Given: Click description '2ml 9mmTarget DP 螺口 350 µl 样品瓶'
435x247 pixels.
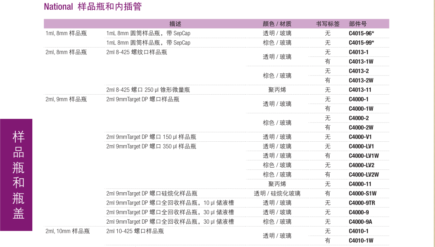Looking at the screenshot, I should pyautogui.click(x=151, y=146).
